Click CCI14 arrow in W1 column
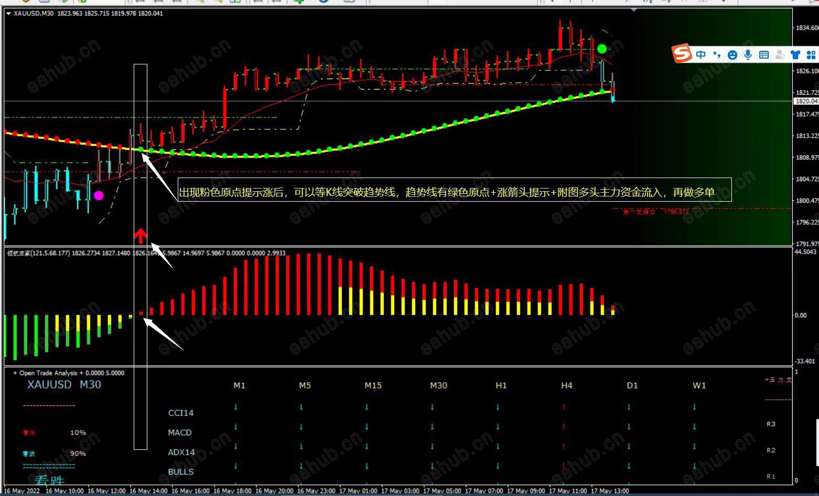 [x=695, y=407]
